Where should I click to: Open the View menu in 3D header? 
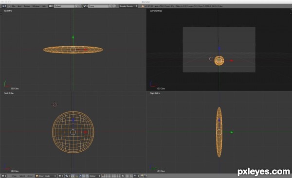point(14,176)
